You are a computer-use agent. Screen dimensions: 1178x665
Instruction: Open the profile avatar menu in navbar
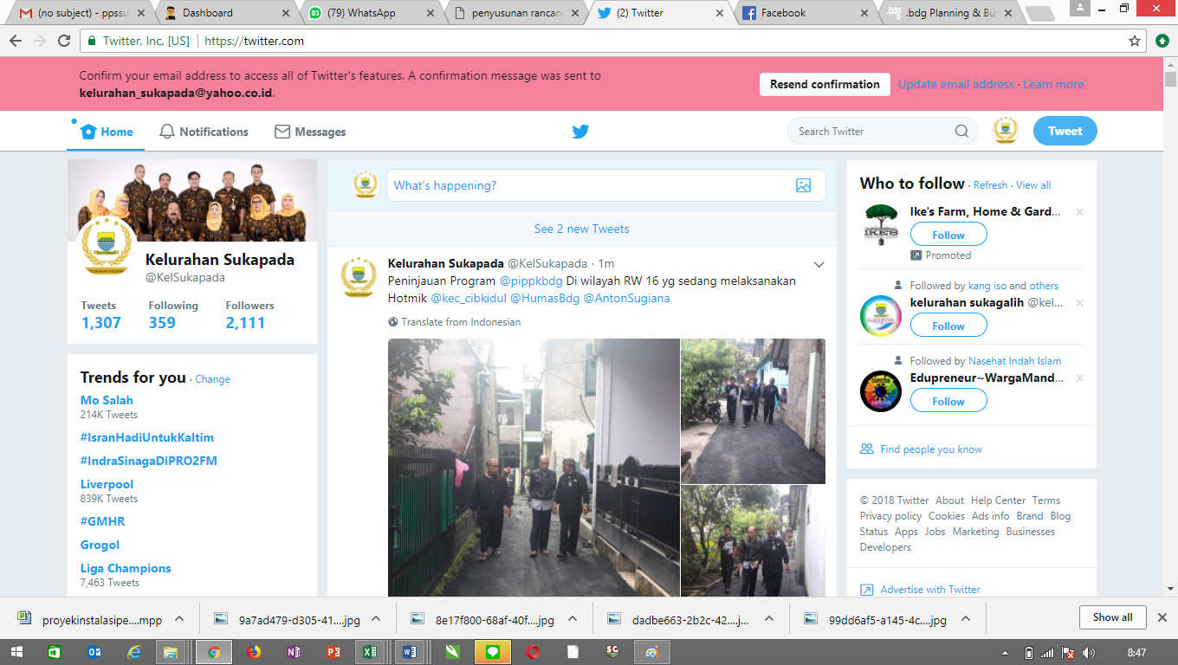[1005, 131]
